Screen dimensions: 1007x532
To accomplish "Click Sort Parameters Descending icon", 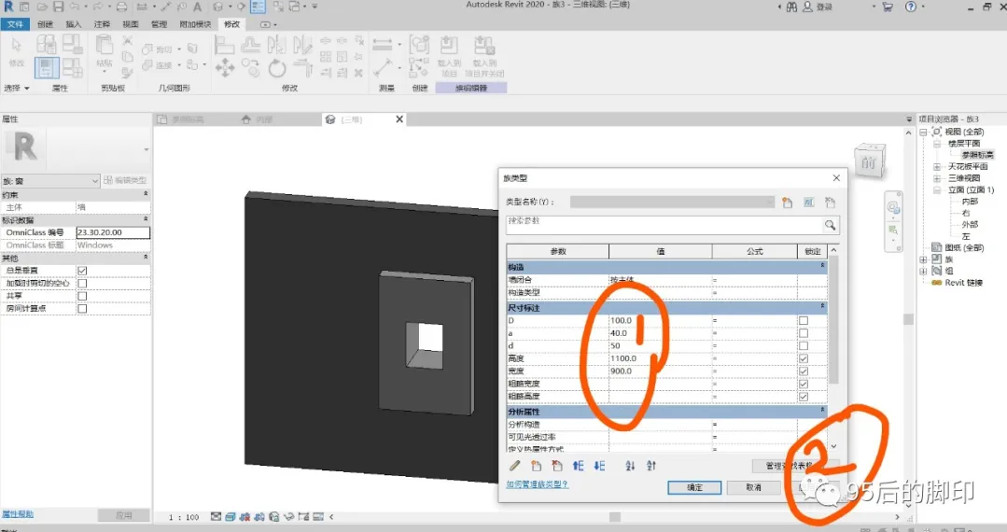I will pos(651,466).
